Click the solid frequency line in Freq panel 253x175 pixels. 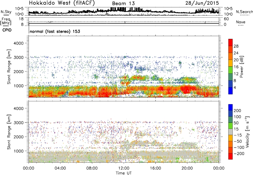click(124, 23)
